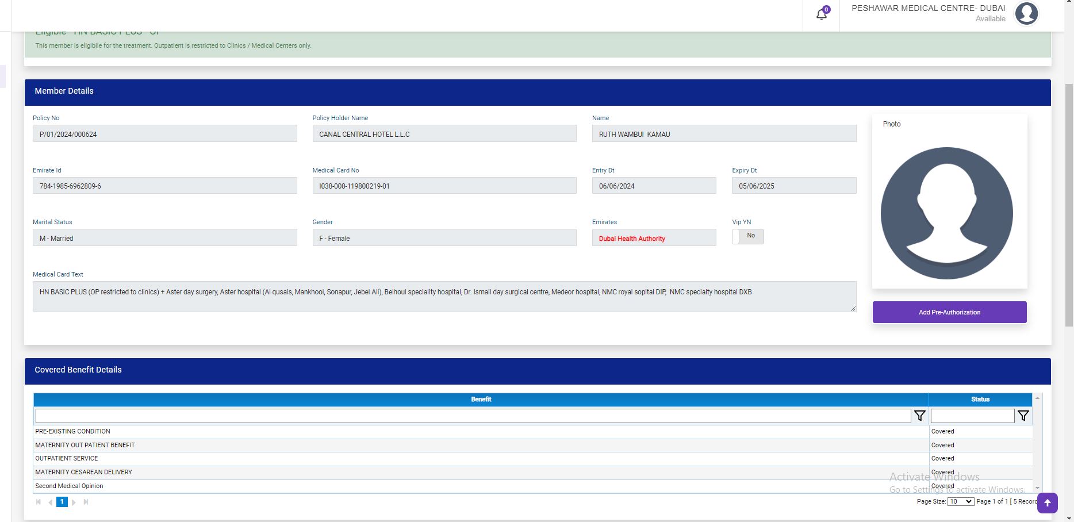Go to the previous page of results

click(50, 502)
